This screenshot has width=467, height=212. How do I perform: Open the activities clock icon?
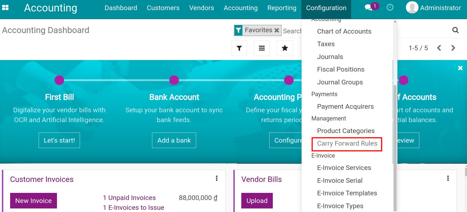pos(390,8)
